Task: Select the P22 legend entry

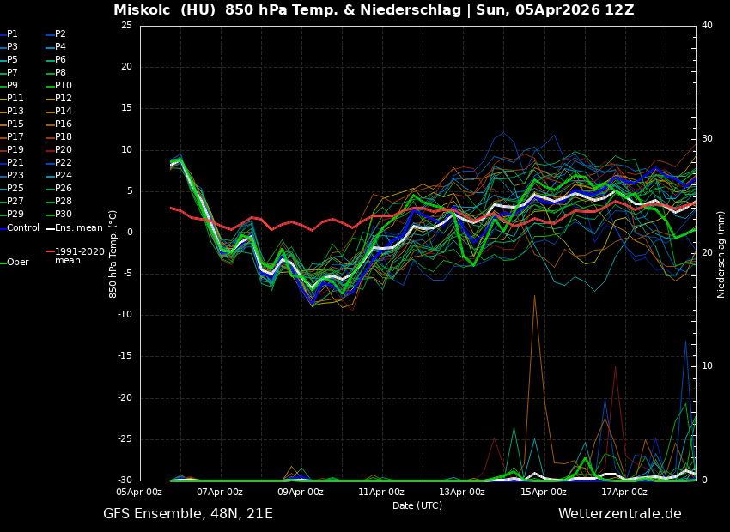Action: click(64, 163)
